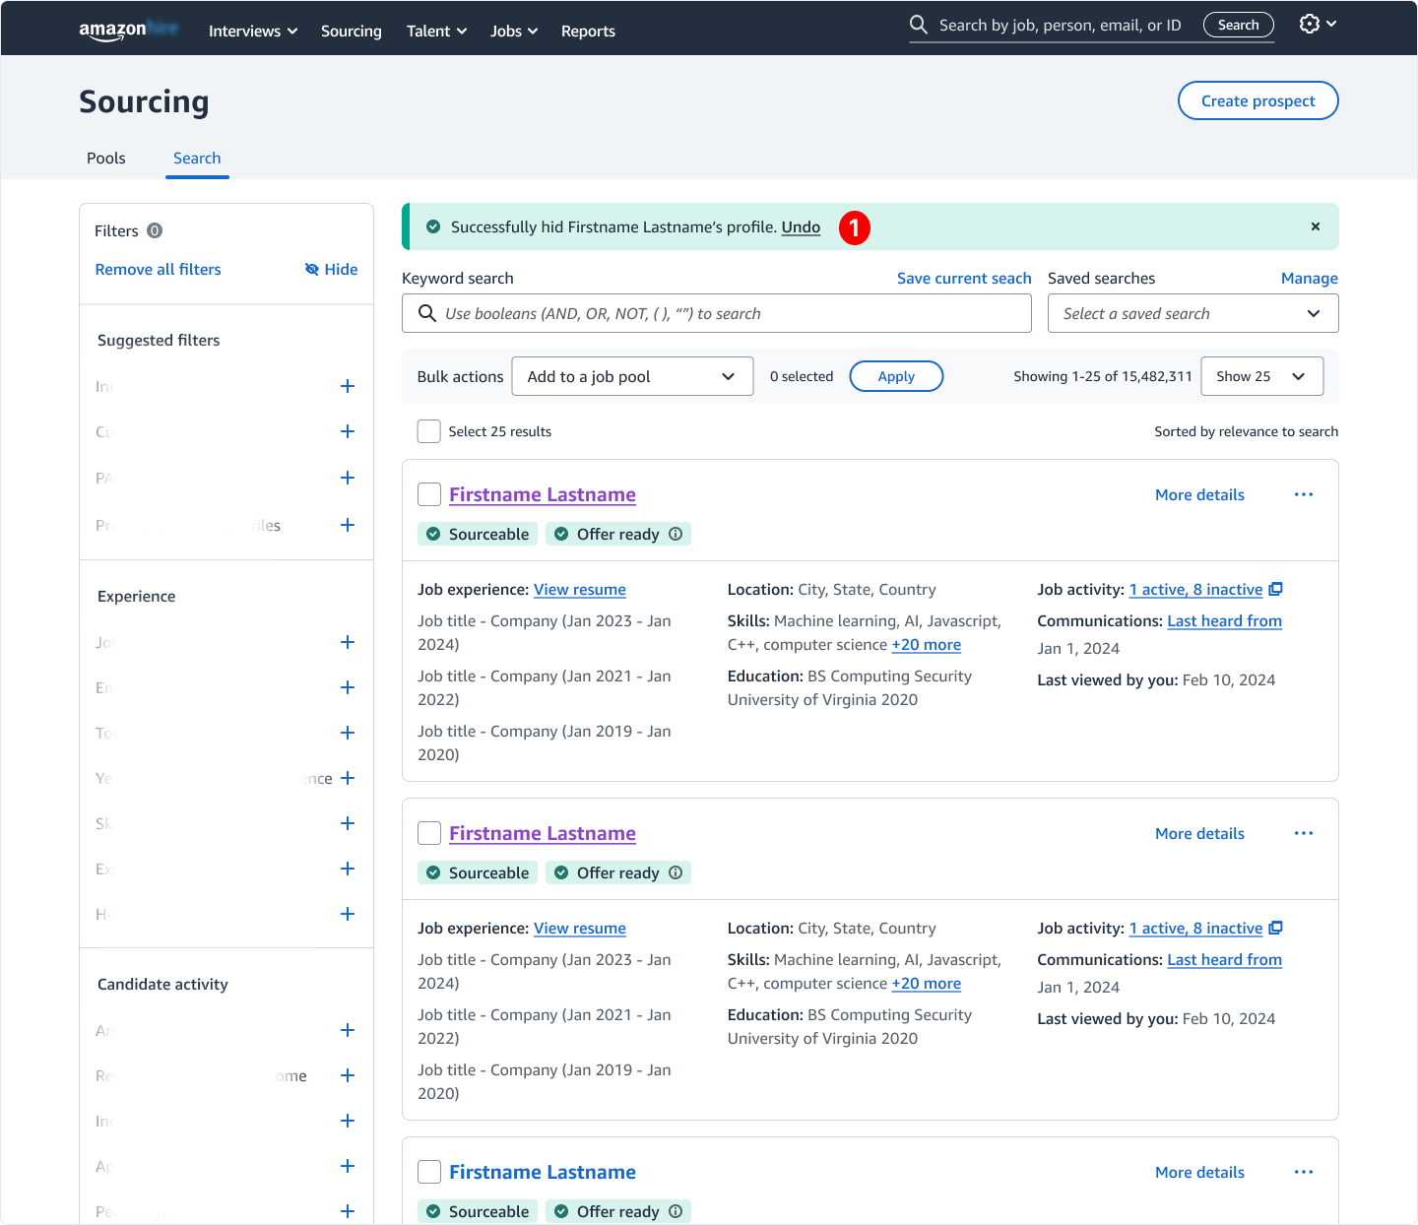Hide the Filters panel via eye icon

coord(331,269)
